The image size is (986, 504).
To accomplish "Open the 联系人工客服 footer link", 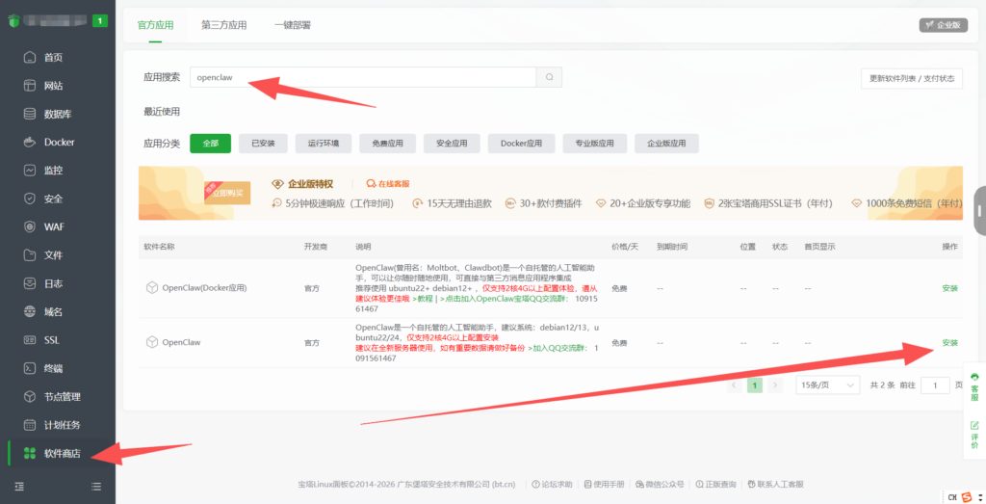I will [x=775, y=484].
